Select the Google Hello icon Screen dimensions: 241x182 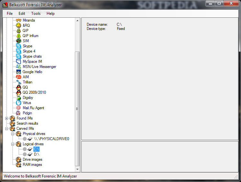pos(19,72)
